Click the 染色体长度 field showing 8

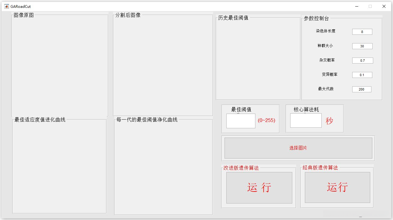362,31
